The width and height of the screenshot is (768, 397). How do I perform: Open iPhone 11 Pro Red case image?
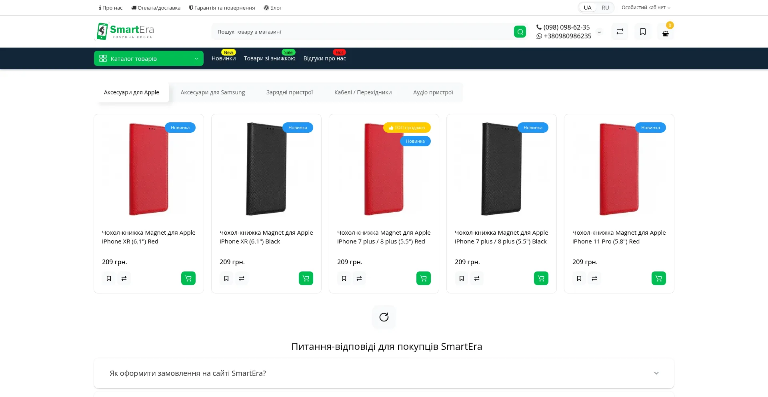[619, 169]
